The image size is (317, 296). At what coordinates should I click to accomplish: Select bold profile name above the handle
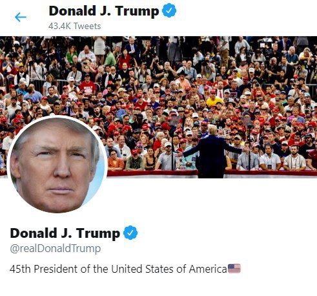click(65, 233)
